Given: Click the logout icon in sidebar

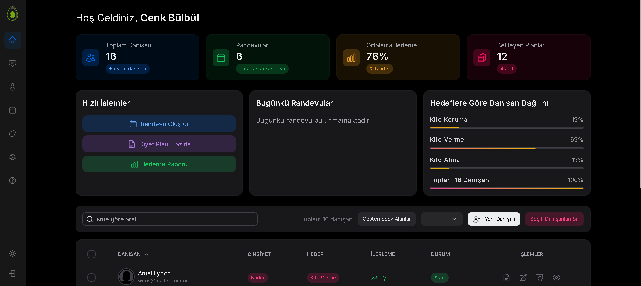Looking at the screenshot, I should 13,274.
